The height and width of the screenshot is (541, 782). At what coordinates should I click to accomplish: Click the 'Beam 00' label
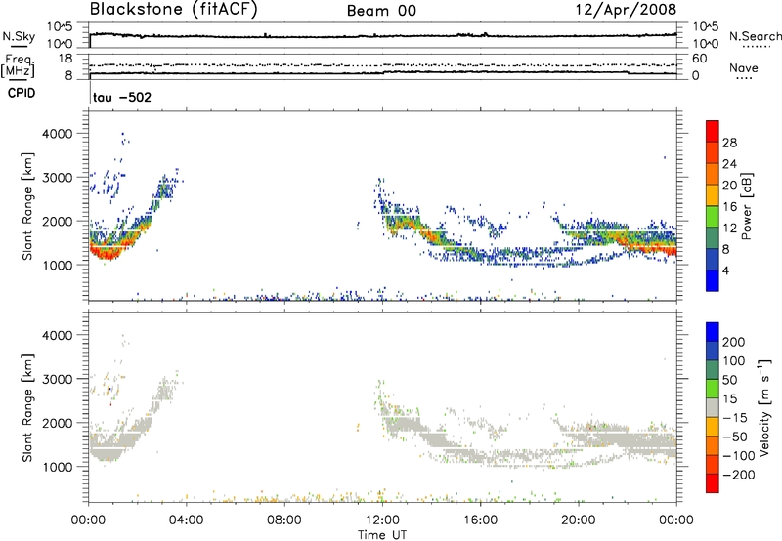click(x=381, y=11)
